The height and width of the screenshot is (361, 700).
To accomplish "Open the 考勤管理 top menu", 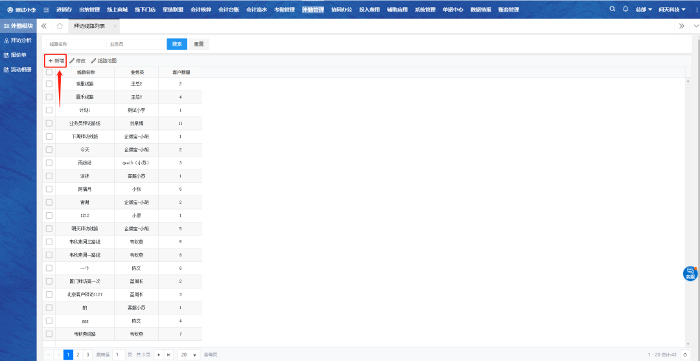I will click(x=284, y=10).
